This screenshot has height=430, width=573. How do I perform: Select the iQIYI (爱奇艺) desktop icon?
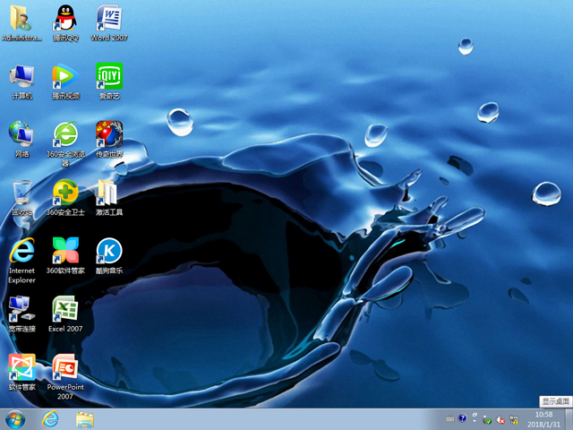click(108, 76)
